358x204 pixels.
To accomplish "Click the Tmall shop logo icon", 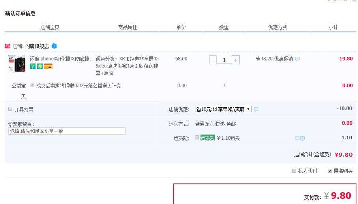I will (x=7, y=46).
